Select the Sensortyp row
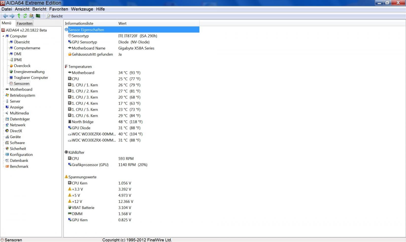 (x=132, y=36)
